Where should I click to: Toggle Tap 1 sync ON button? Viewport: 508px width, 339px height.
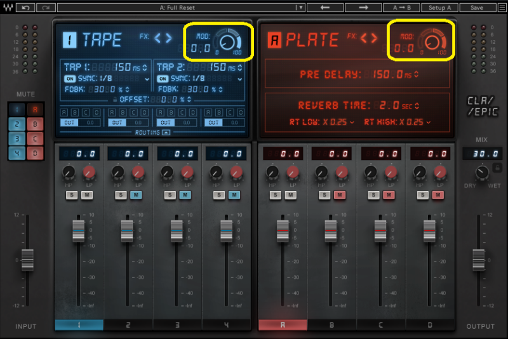click(x=70, y=79)
